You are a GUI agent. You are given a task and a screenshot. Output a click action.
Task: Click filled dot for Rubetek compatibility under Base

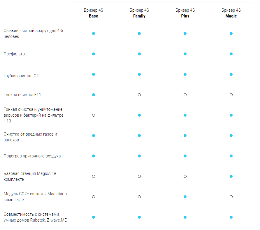[94, 217]
